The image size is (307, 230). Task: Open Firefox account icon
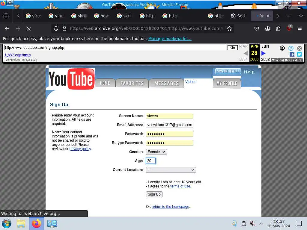[x=267, y=28]
